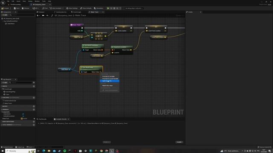
Task: Close the Compiler Results tab
Action: click(x=68, y=119)
